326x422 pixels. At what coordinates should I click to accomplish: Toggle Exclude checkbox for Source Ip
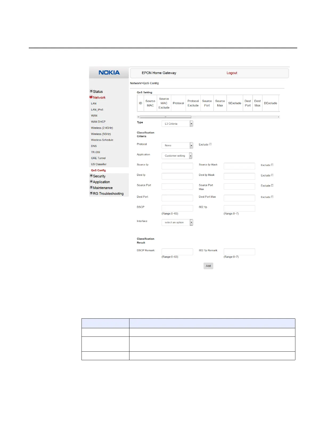(272, 165)
